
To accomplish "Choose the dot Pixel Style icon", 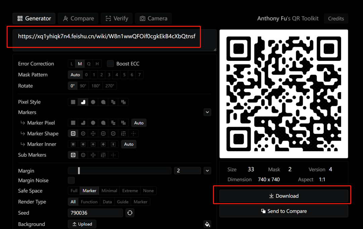I will [x=93, y=102].
